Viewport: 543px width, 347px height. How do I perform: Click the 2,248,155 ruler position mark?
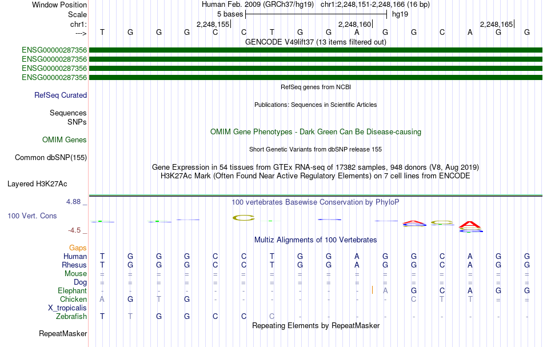click(x=213, y=24)
